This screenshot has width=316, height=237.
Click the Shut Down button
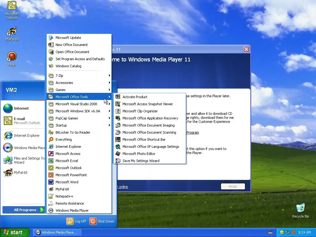click(x=102, y=221)
